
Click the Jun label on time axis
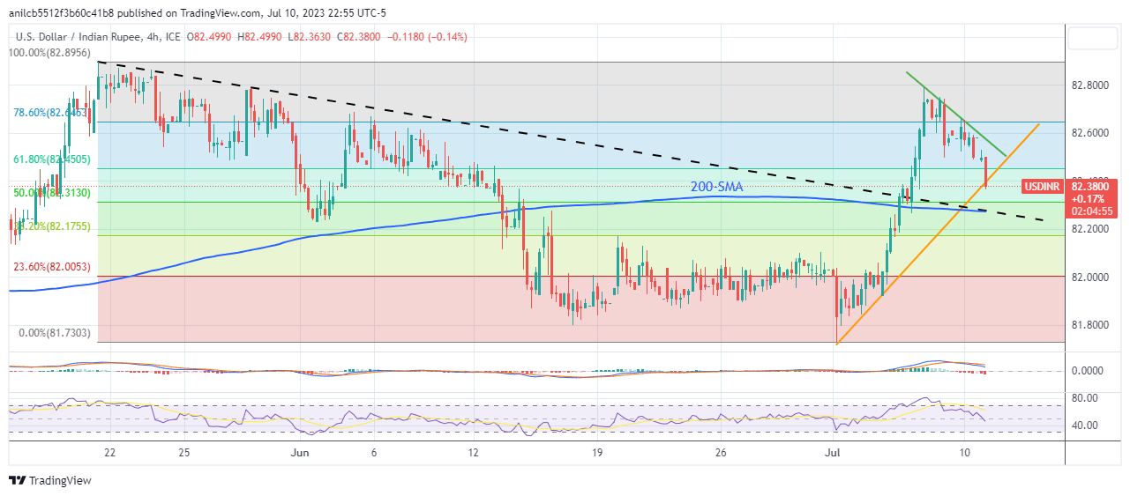300,453
